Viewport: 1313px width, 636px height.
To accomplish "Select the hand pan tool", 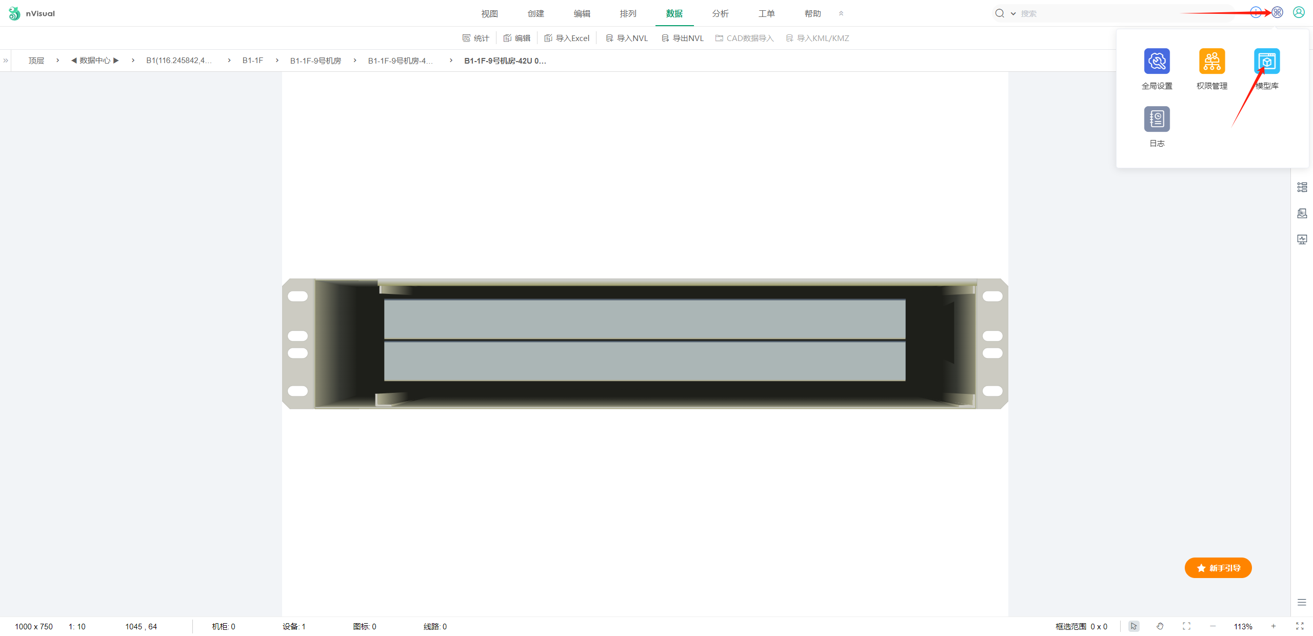I will click(x=1160, y=626).
